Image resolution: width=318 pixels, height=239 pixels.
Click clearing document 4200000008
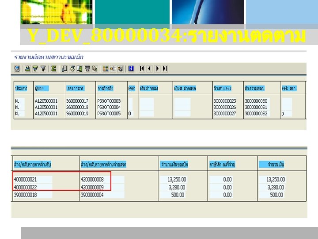point(92,179)
